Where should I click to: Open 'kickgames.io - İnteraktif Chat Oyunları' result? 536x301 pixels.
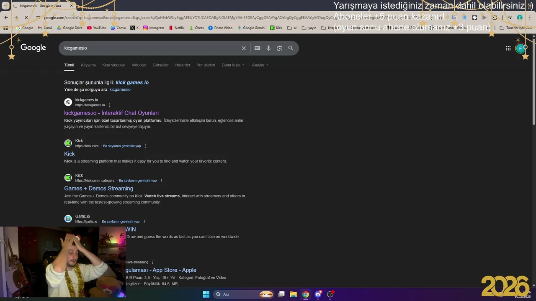point(111,113)
